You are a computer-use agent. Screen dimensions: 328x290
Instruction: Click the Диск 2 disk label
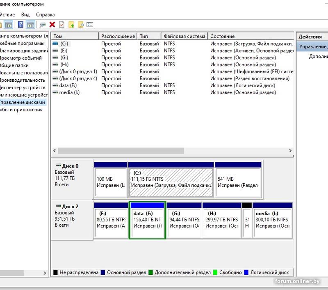tap(70, 206)
